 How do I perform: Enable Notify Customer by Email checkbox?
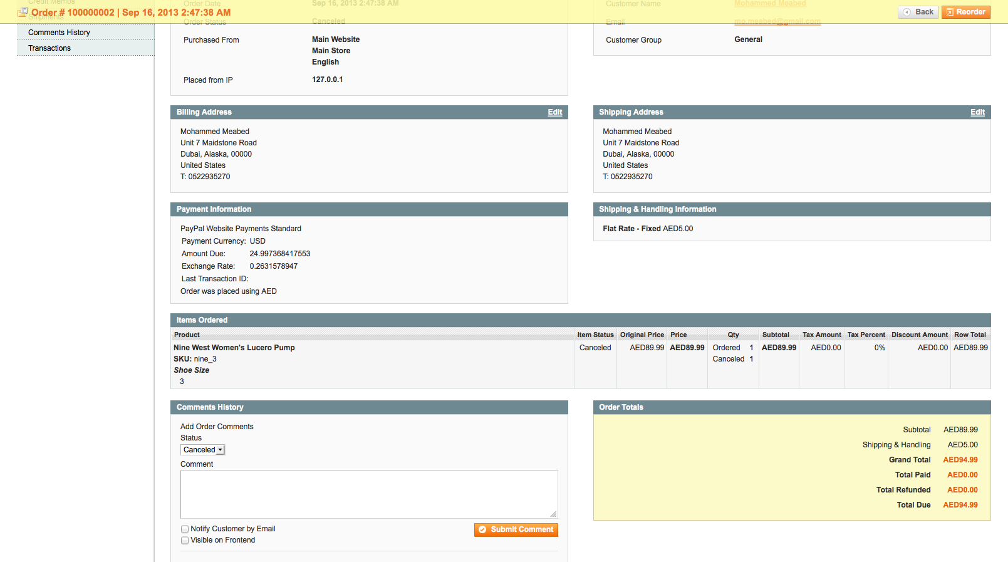(185, 529)
